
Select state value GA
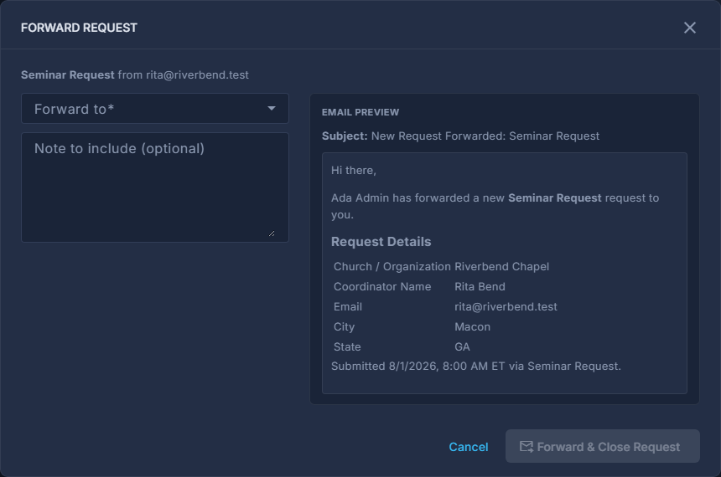(462, 347)
